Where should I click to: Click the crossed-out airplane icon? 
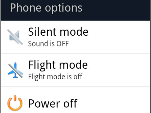[15, 70]
